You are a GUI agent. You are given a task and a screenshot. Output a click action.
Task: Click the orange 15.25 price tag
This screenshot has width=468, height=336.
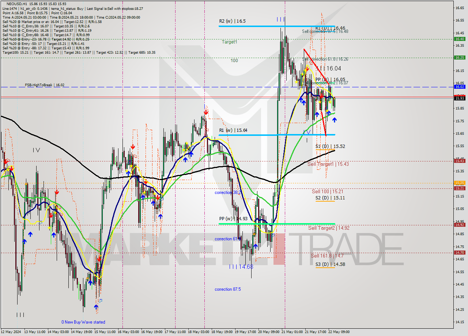click(x=460, y=183)
